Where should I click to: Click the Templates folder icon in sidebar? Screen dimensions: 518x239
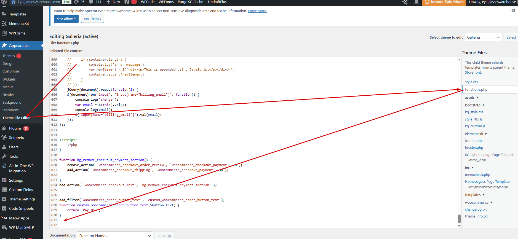pos(4,14)
